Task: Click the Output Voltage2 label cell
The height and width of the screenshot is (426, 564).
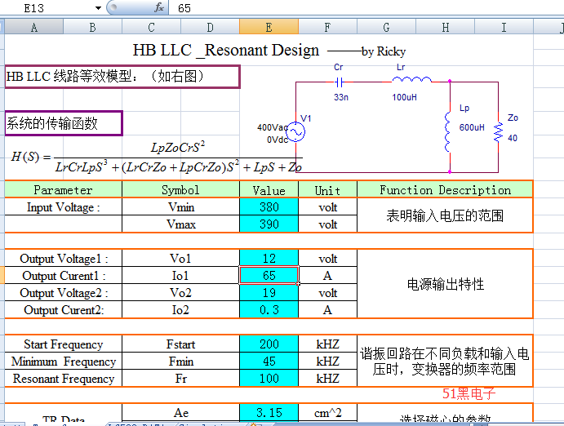Action: point(64,293)
